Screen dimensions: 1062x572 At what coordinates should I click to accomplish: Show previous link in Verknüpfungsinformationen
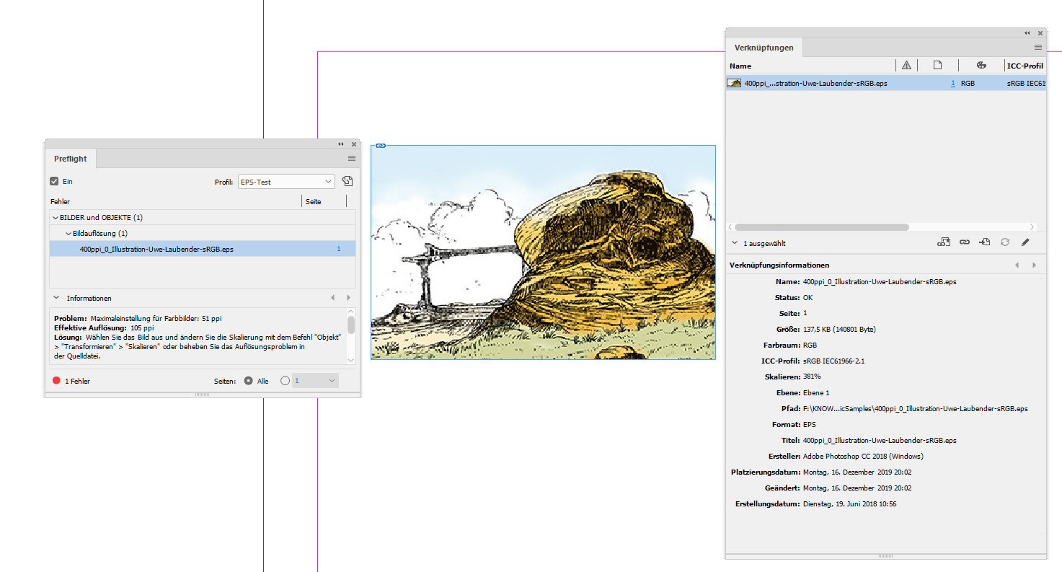click(x=1017, y=265)
